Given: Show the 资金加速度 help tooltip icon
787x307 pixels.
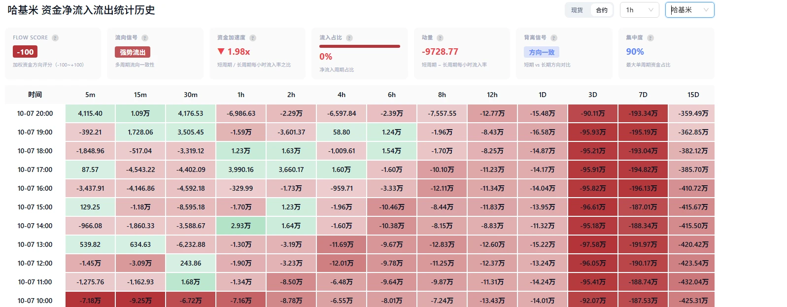Looking at the screenshot, I should (x=253, y=38).
